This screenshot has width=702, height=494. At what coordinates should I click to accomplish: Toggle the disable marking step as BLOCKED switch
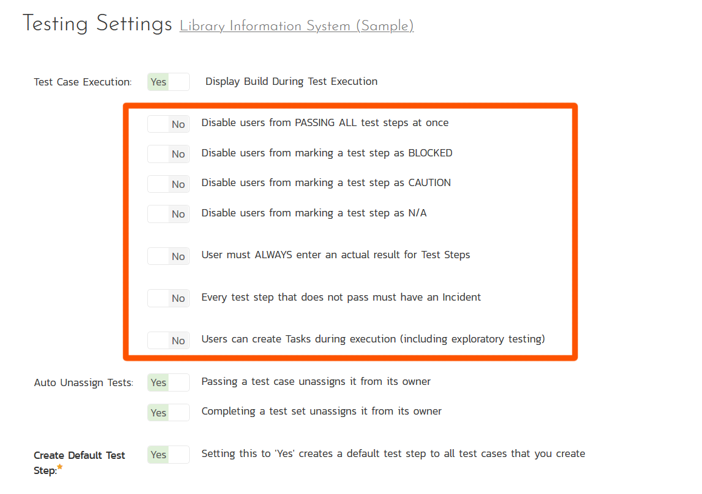coord(169,154)
